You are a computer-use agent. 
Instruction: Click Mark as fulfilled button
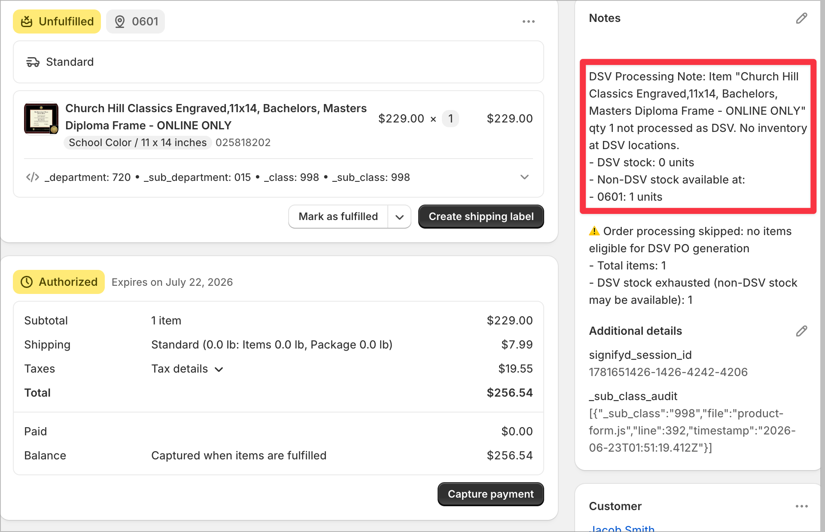[x=338, y=217]
